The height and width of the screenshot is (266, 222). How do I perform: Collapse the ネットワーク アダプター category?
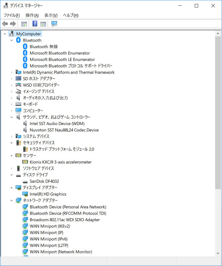pyautogui.click(x=11, y=200)
